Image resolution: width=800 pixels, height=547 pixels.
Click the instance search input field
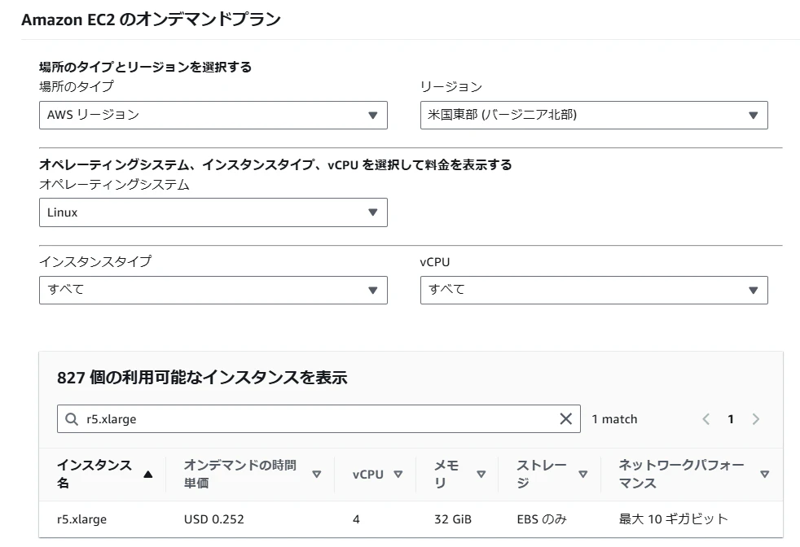pos(318,419)
